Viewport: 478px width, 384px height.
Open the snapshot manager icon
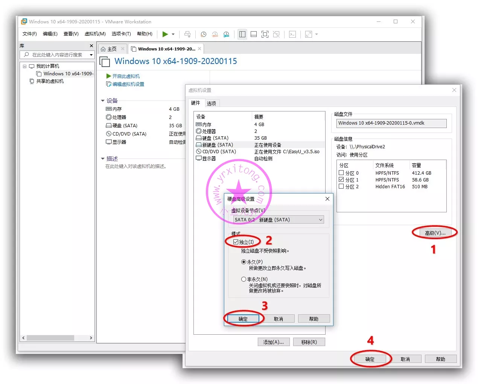(226, 34)
